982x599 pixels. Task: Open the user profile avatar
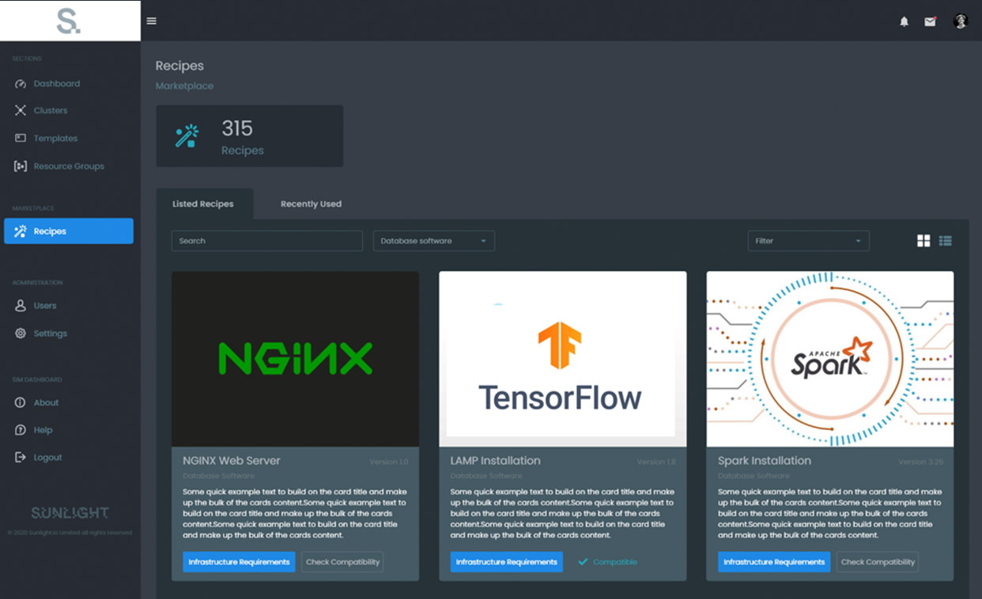[961, 21]
